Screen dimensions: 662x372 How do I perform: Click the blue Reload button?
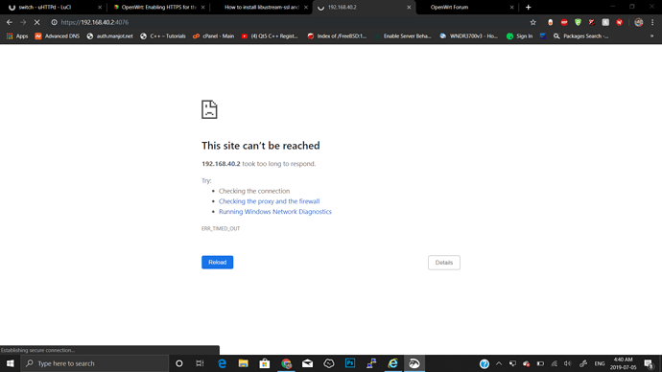pos(218,263)
